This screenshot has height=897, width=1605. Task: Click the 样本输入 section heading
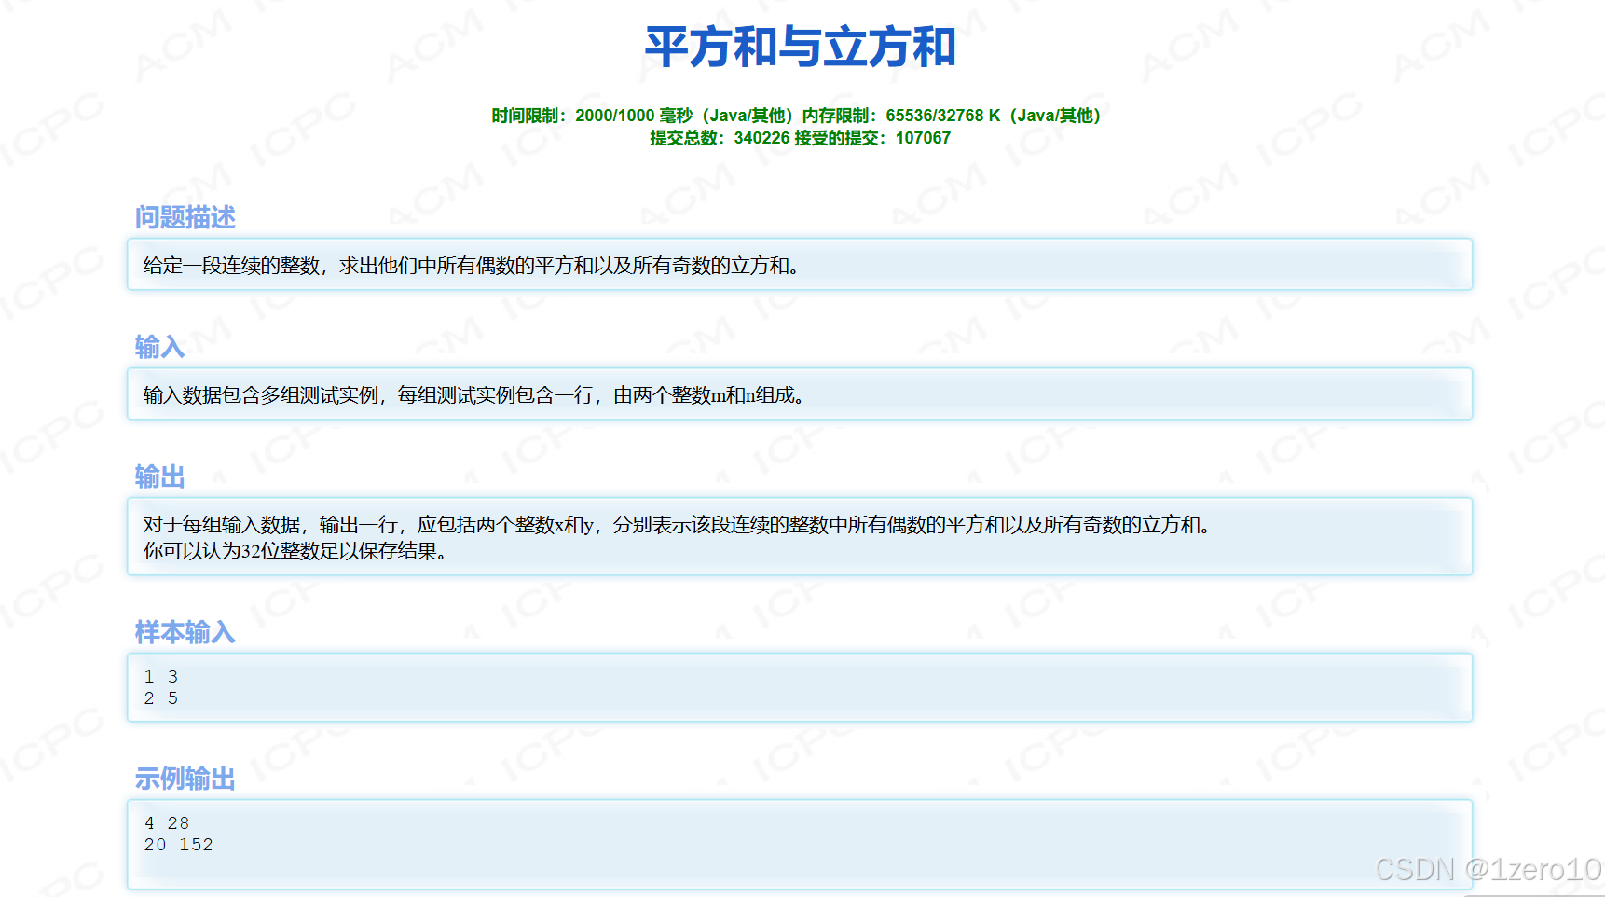[x=185, y=632]
